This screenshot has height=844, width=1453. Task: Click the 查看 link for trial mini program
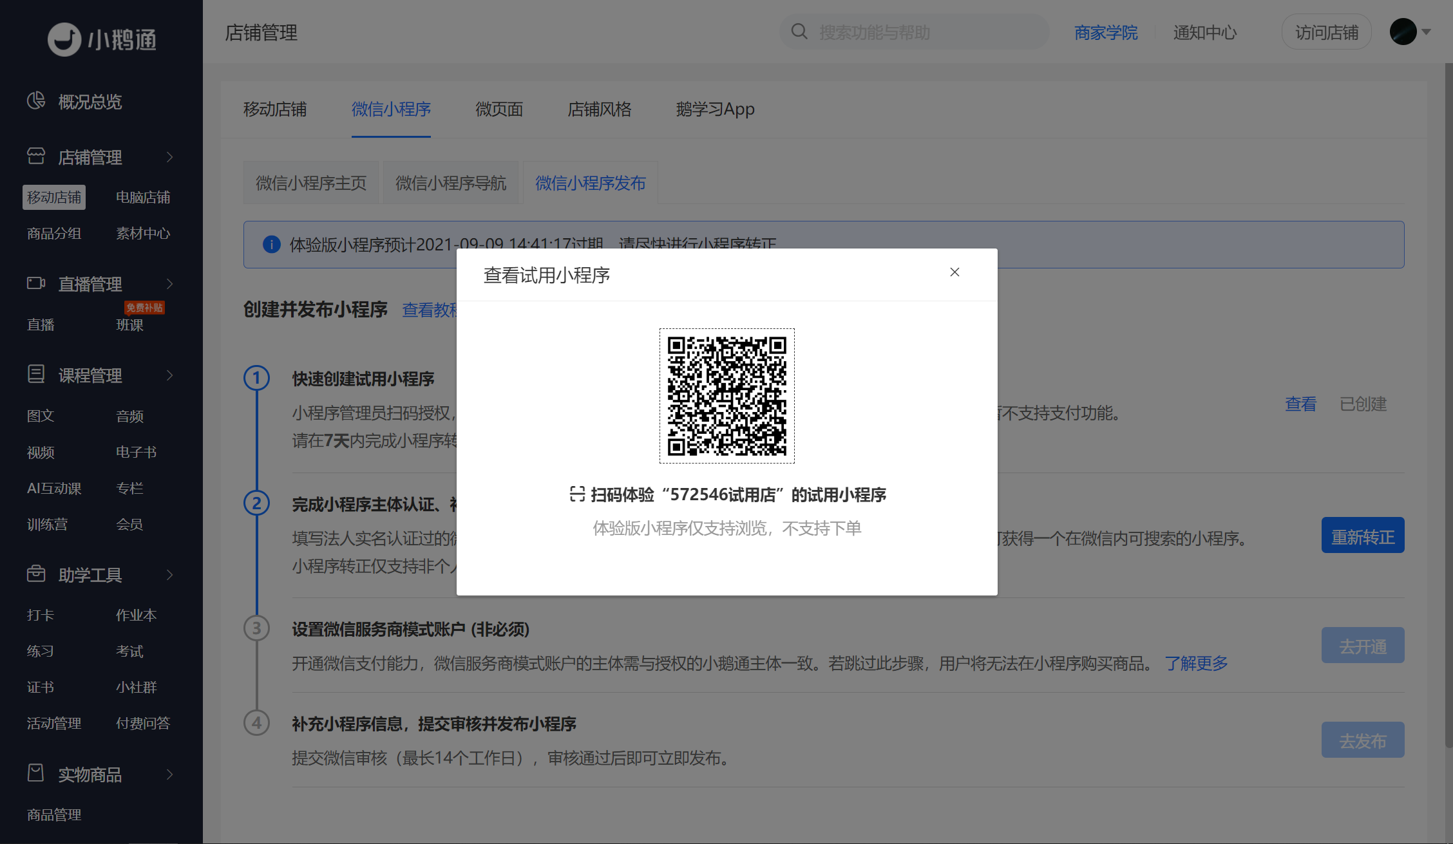tap(1301, 404)
